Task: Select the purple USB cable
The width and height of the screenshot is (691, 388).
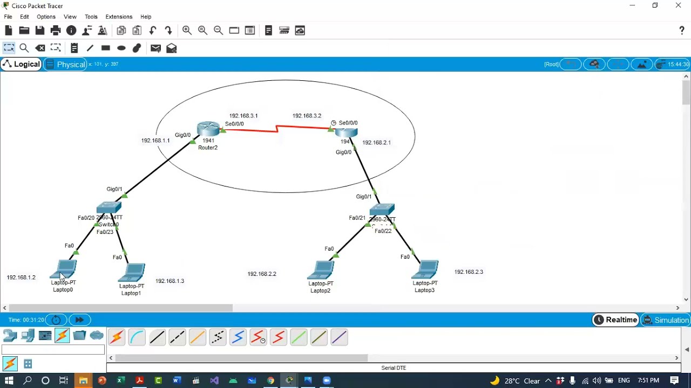Action: point(339,338)
